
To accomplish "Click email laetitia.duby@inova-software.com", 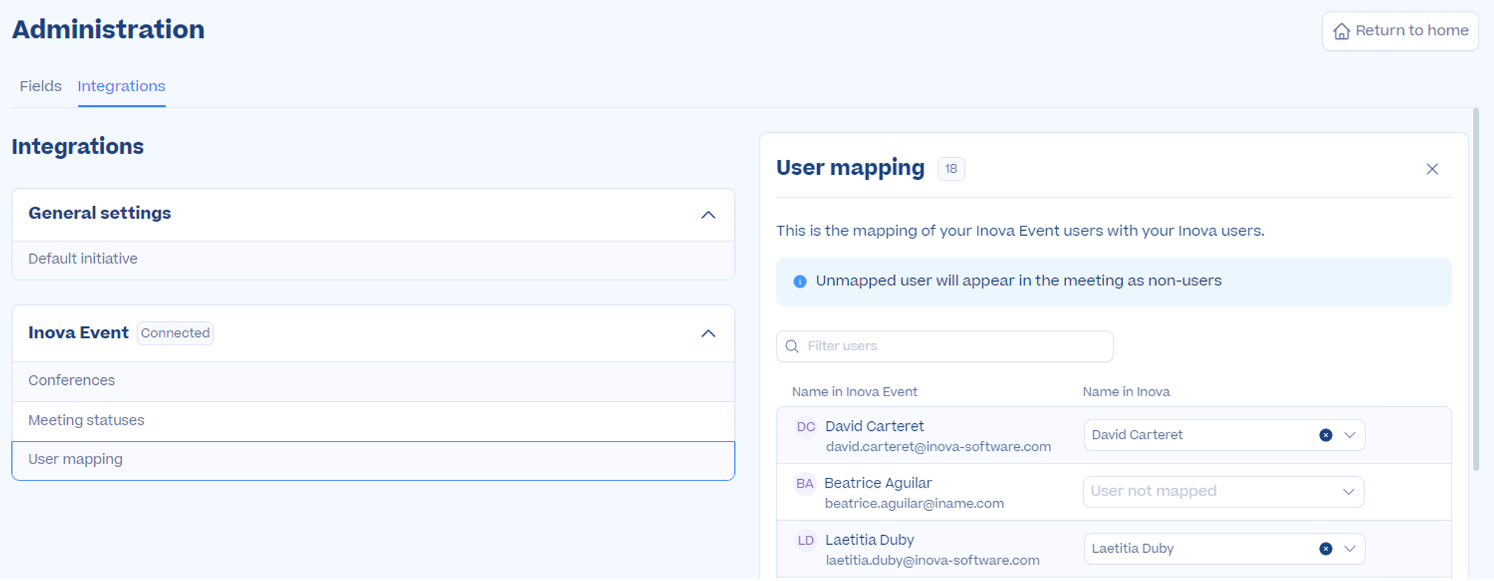I will [932, 560].
